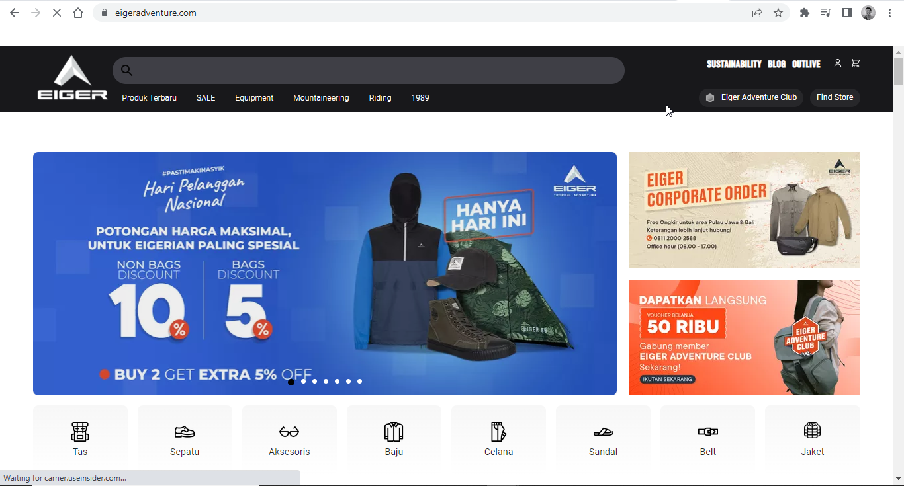904x486 pixels.
Task: Click the Sandal category icon
Action: (604, 432)
